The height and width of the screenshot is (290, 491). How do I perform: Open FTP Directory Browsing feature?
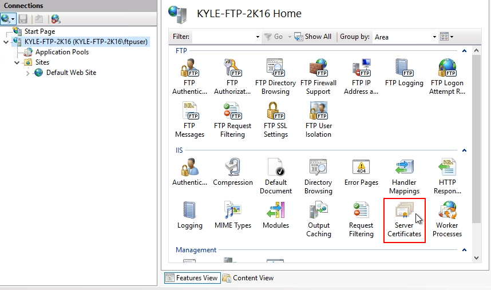(275, 77)
